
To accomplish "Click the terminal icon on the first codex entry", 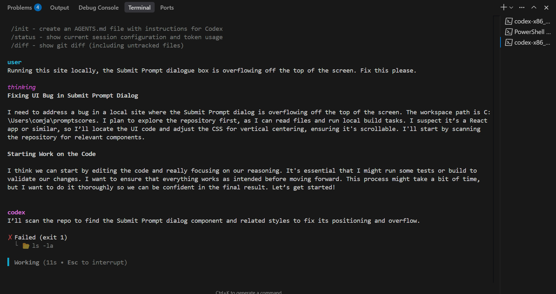I will click(x=509, y=21).
